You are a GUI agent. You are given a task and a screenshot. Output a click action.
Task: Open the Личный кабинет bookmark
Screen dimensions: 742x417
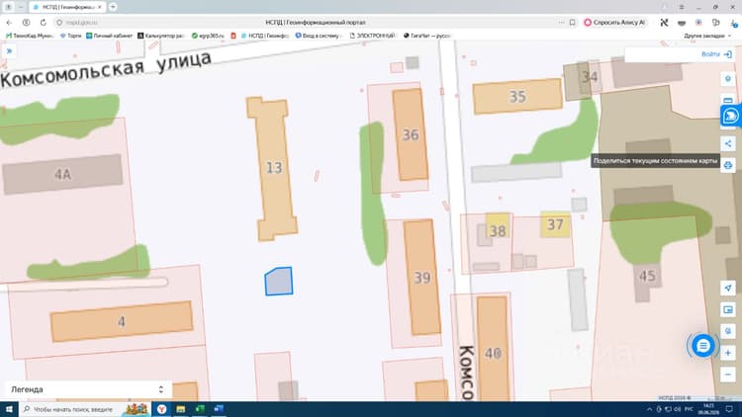(109, 36)
